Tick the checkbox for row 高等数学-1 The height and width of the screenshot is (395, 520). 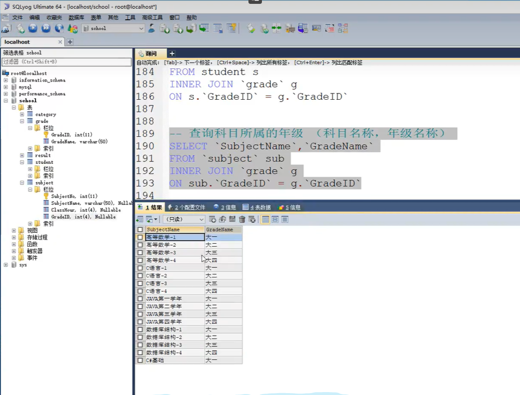click(x=140, y=237)
